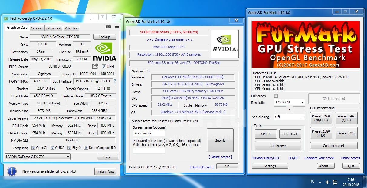Image resolution: width=367 pixels, height=188 pixels.
Task: Expand the Resolution 1280x720 dropdown
Action: tap(289, 102)
